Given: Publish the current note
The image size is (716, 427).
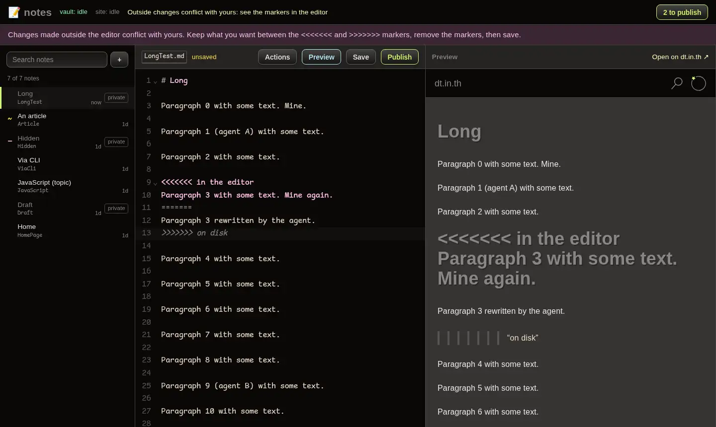Looking at the screenshot, I should (400, 57).
